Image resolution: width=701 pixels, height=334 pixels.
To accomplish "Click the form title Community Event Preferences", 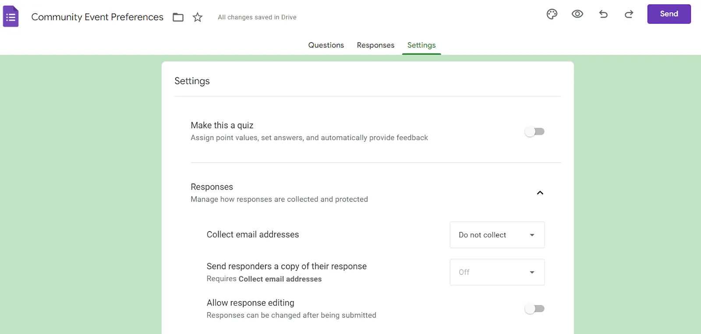I will click(x=97, y=17).
